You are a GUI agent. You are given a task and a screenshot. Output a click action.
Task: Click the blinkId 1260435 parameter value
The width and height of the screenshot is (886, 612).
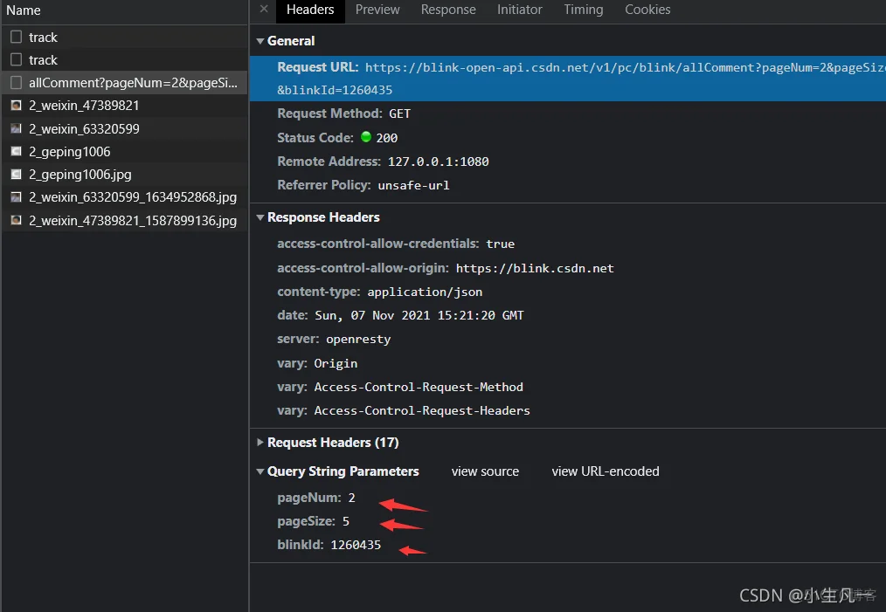(x=356, y=546)
